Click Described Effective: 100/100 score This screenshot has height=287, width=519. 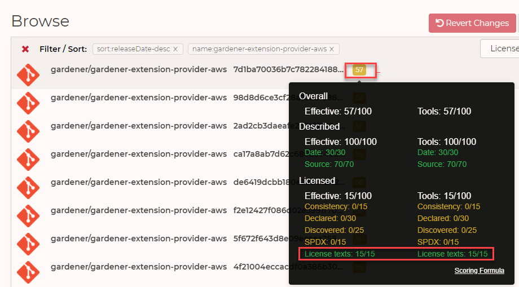point(341,142)
